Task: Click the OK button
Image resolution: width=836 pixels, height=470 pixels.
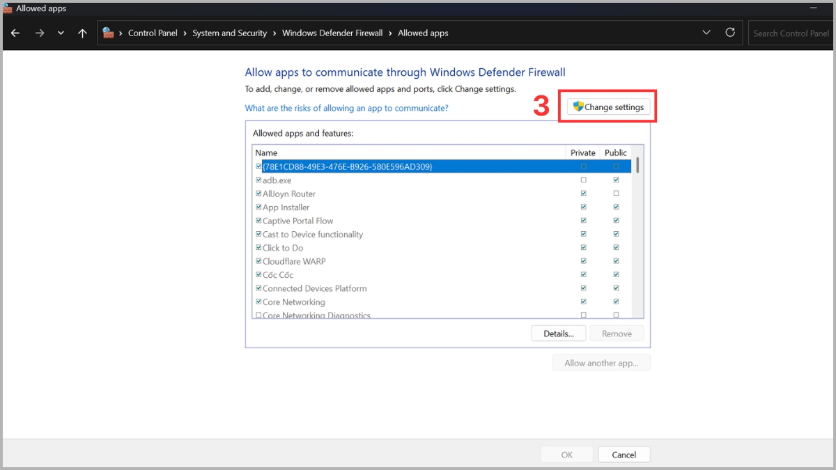Action: point(567,455)
